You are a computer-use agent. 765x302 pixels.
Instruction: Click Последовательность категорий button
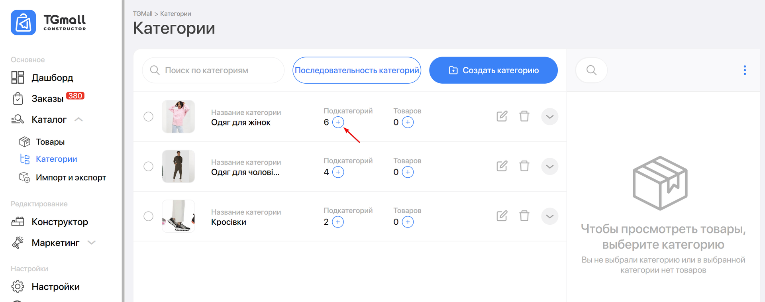pos(357,70)
